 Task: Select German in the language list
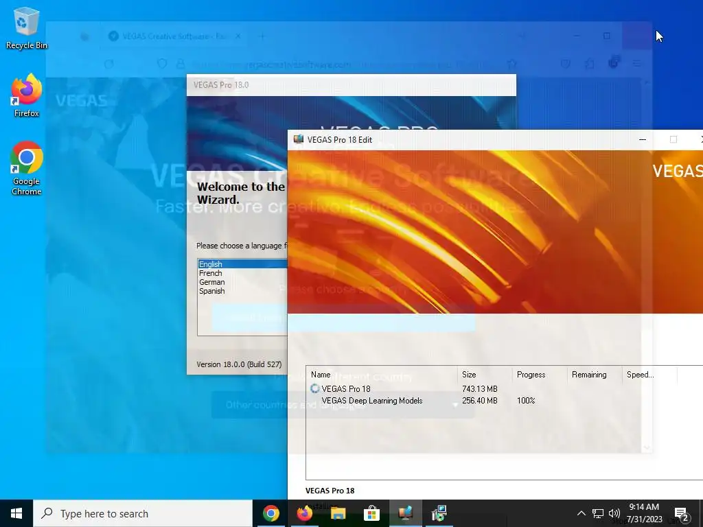(242, 282)
